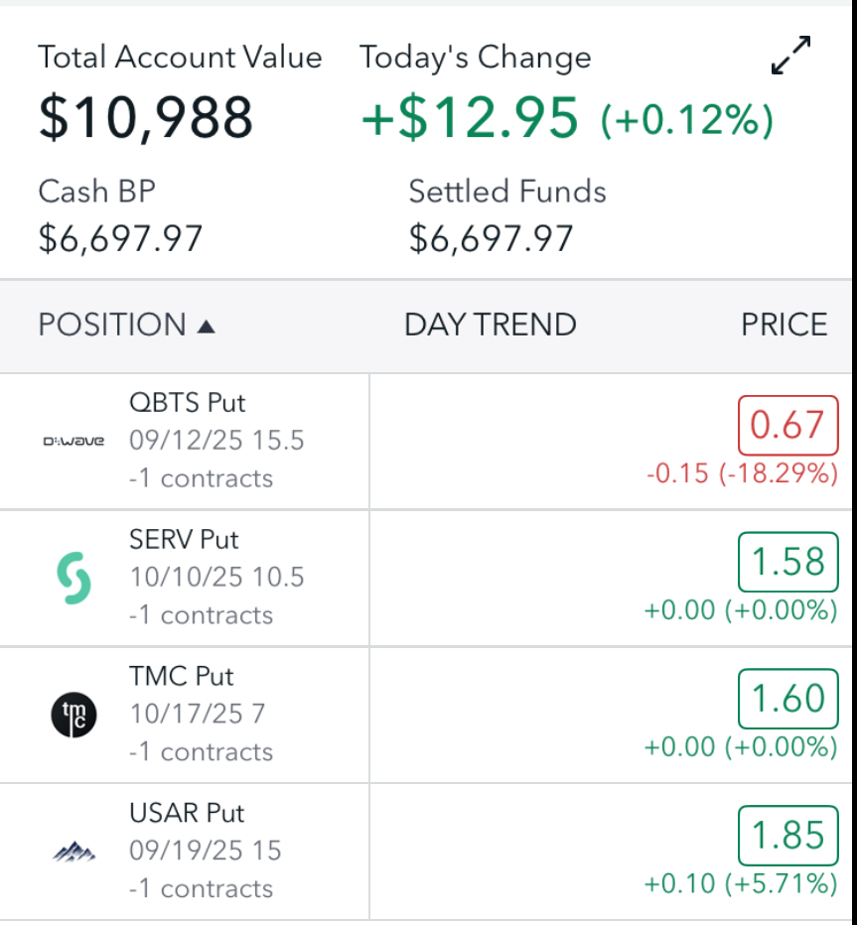Open the USAR Put position
Image resolution: width=857 pixels, height=925 pixels.
[187, 814]
